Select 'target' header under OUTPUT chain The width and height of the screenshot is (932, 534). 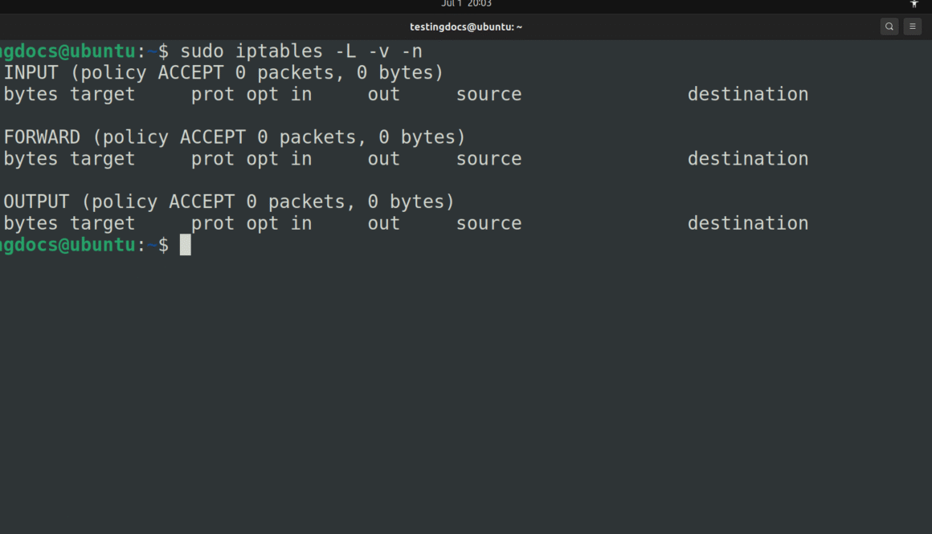[x=102, y=225]
